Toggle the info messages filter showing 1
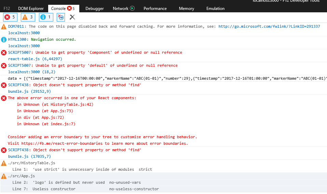 (x=46, y=17)
